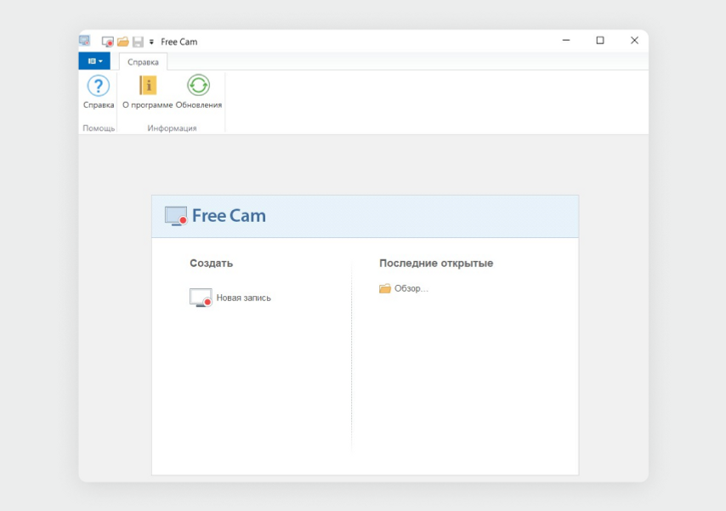Click Free Cam logo in start panel
The image size is (726, 511).
click(x=215, y=216)
